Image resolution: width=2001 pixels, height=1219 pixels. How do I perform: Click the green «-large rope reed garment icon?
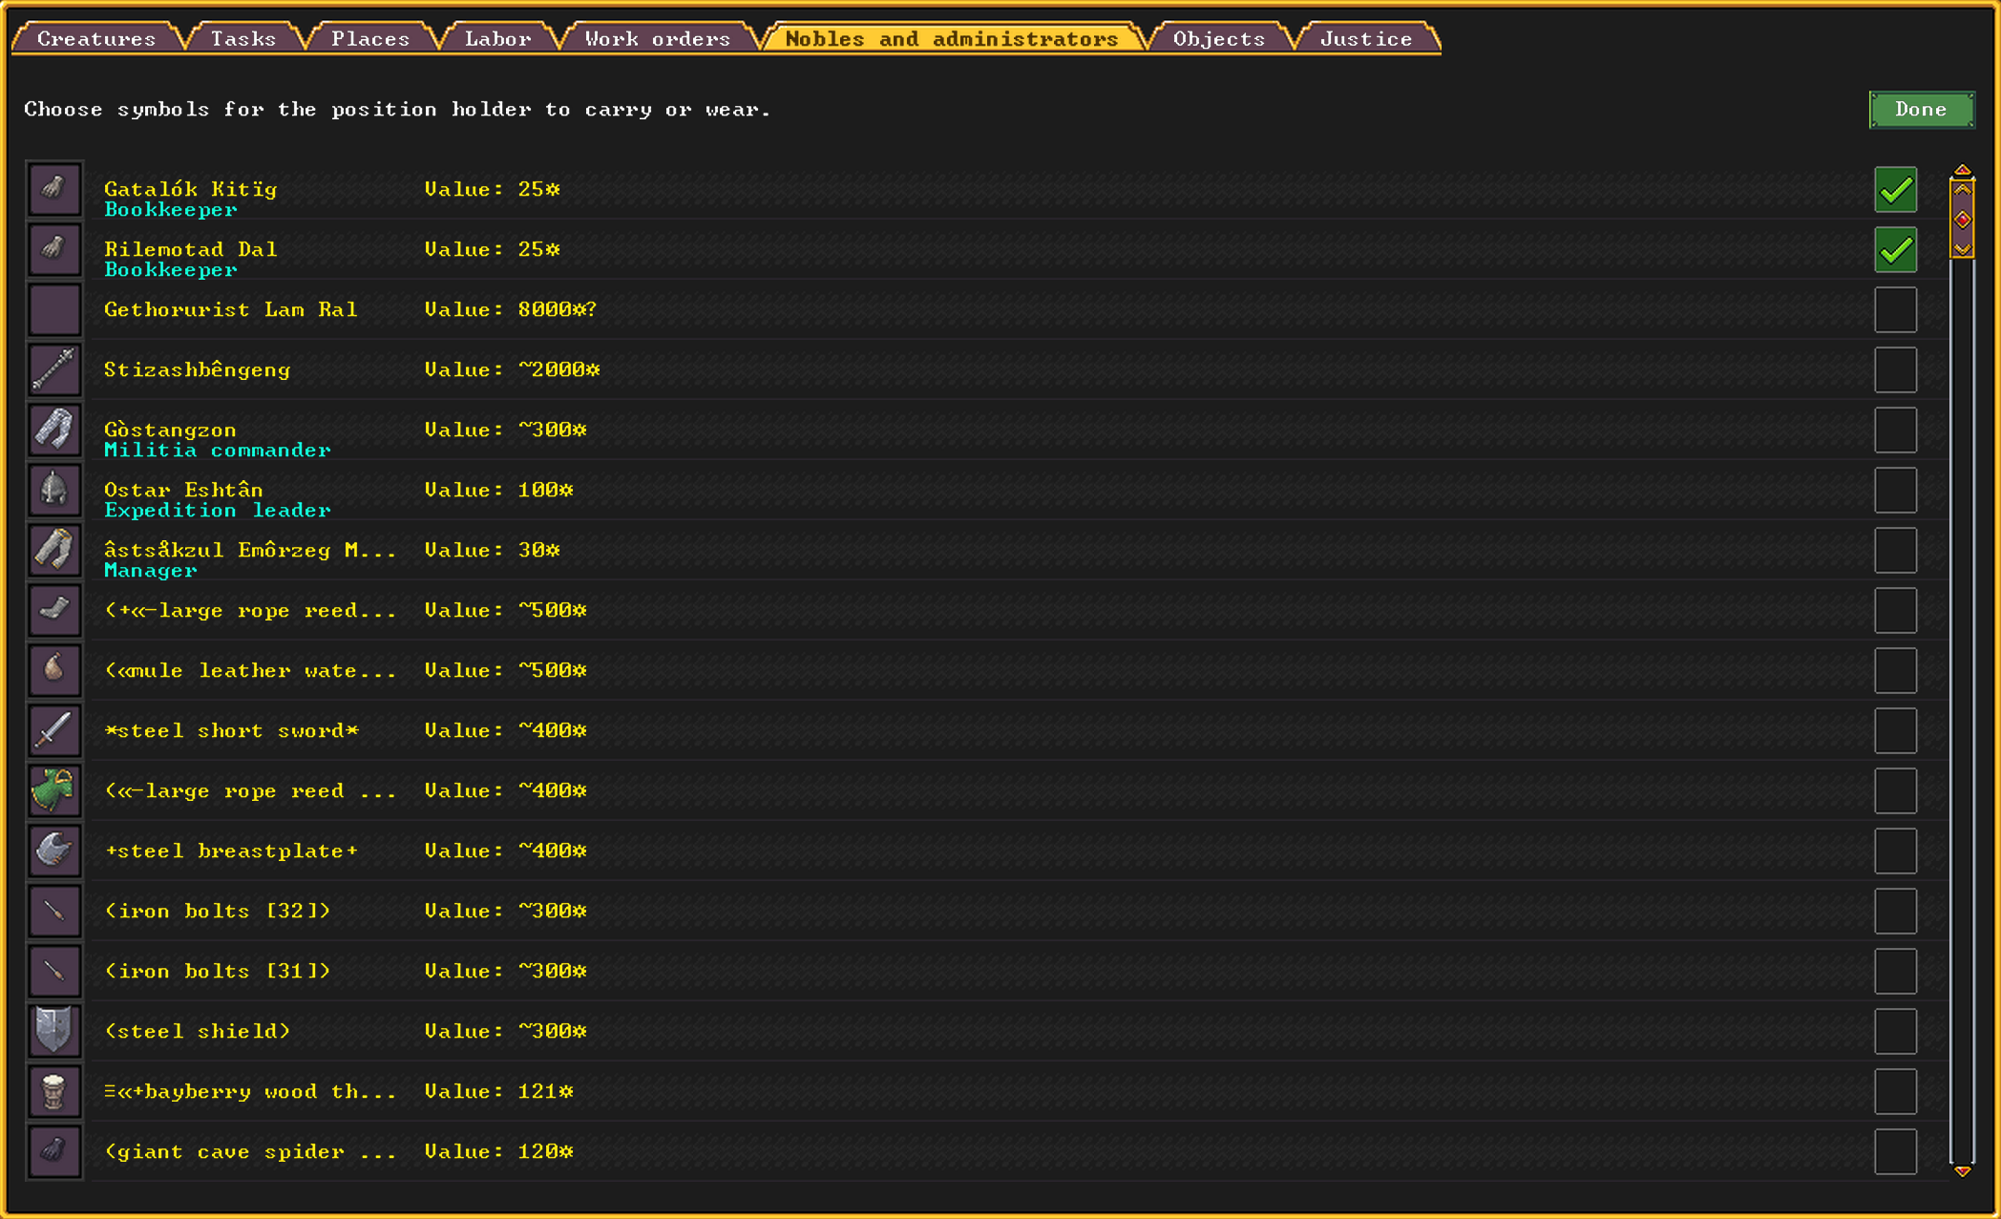(54, 790)
